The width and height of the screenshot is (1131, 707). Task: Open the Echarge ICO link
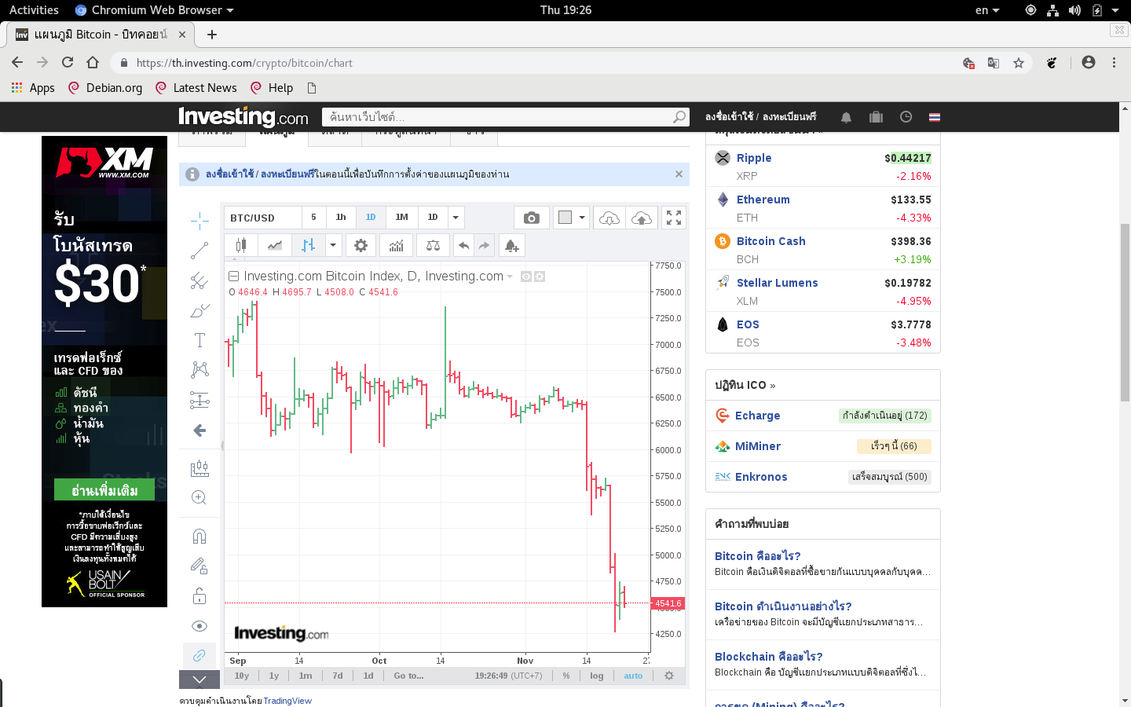click(x=758, y=416)
